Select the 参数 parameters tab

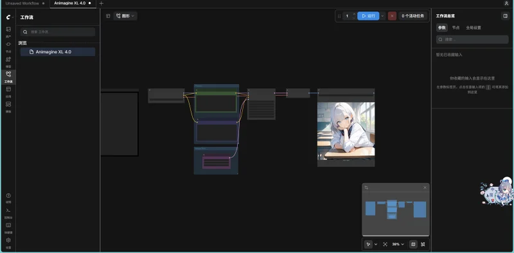pos(441,28)
